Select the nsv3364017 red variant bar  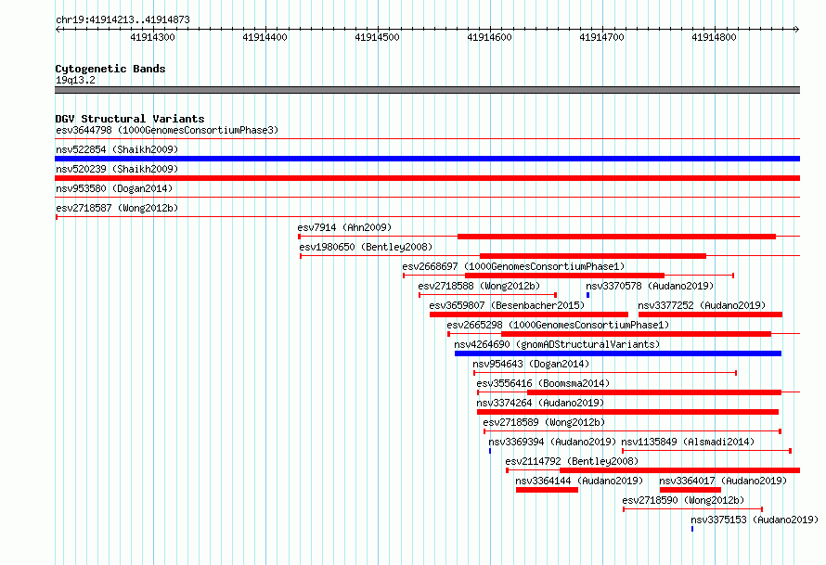690,490
